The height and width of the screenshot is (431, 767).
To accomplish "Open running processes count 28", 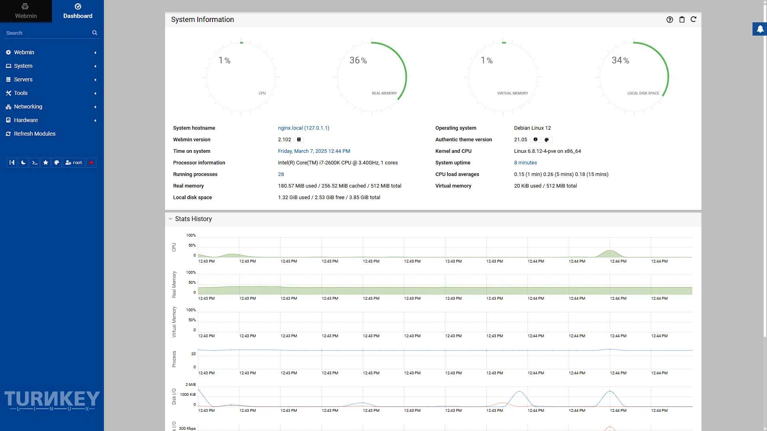I will pyautogui.click(x=281, y=174).
